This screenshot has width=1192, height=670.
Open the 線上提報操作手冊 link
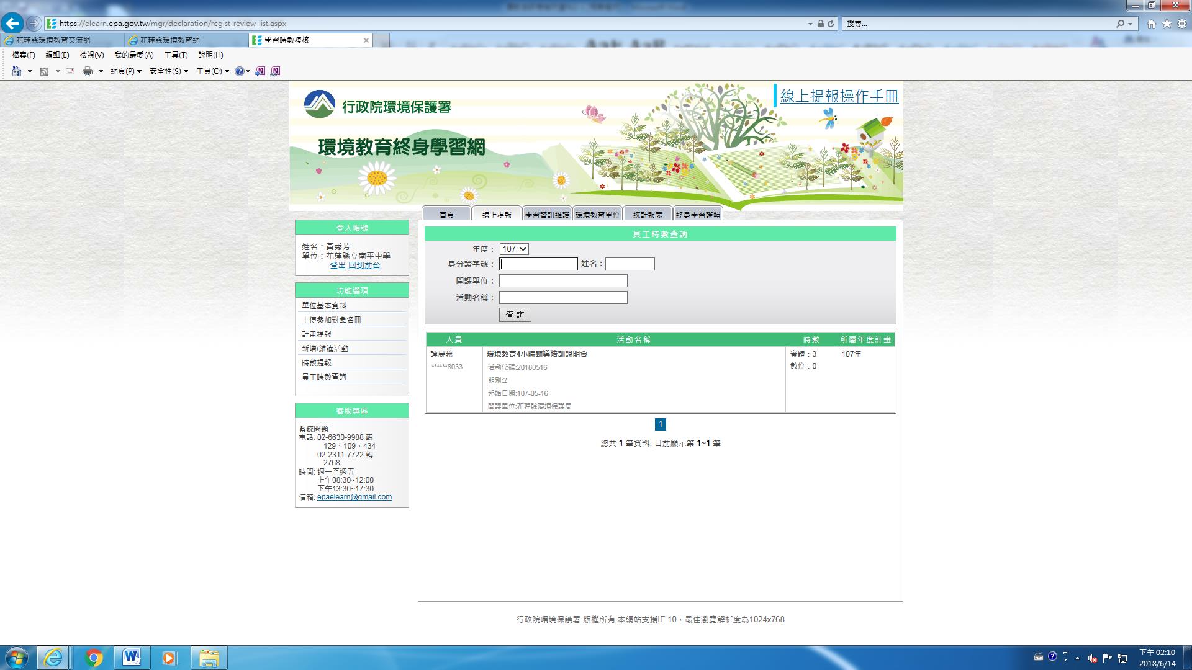[839, 96]
